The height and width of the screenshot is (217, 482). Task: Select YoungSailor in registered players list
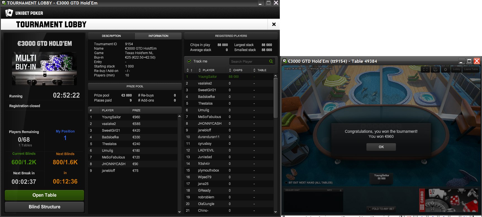point(229,77)
